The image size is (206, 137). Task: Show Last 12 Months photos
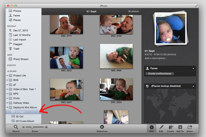tap(22, 35)
